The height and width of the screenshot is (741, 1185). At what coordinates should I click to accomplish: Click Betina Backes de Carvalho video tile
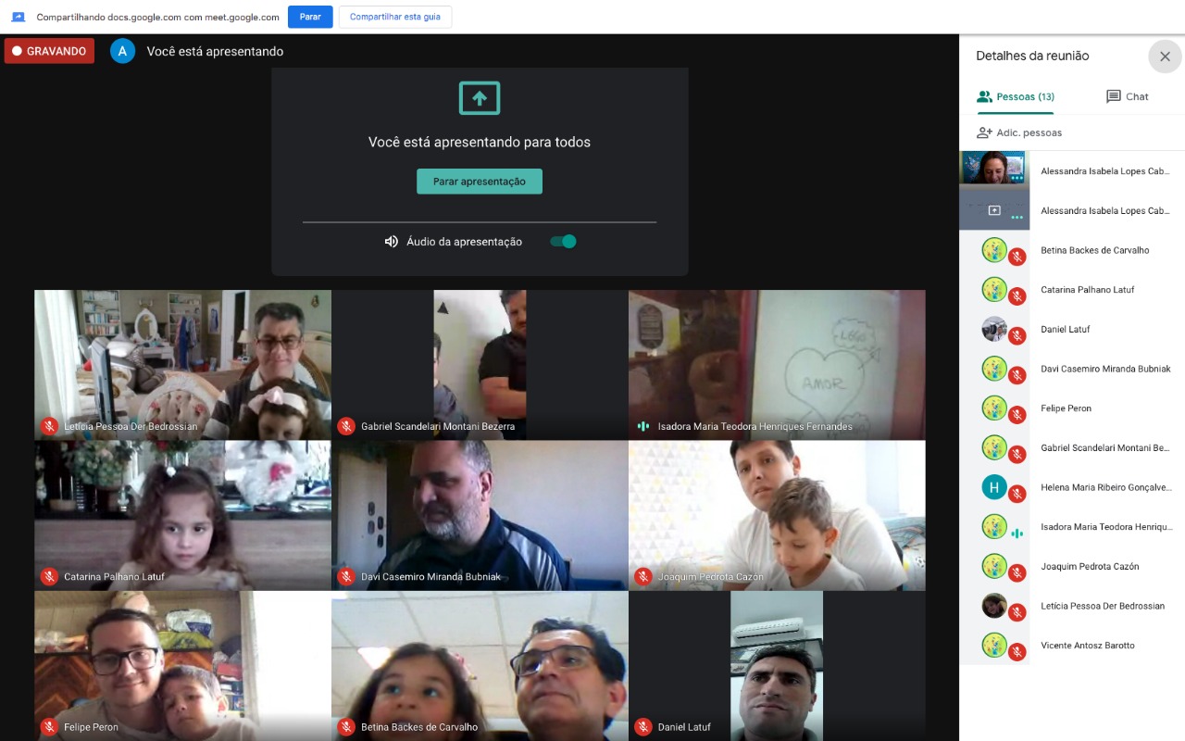pyautogui.click(x=480, y=666)
